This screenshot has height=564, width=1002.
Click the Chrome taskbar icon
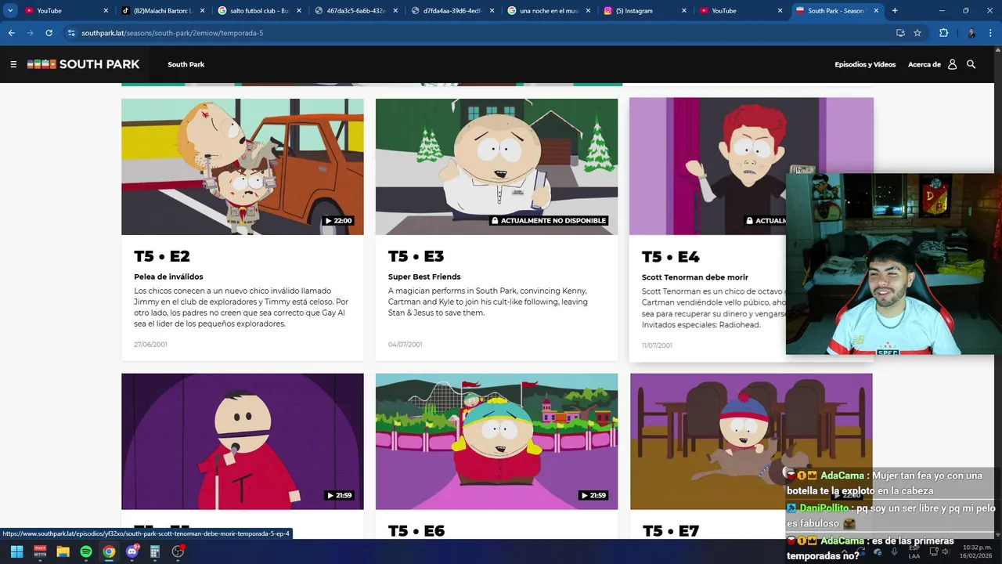pyautogui.click(x=109, y=551)
